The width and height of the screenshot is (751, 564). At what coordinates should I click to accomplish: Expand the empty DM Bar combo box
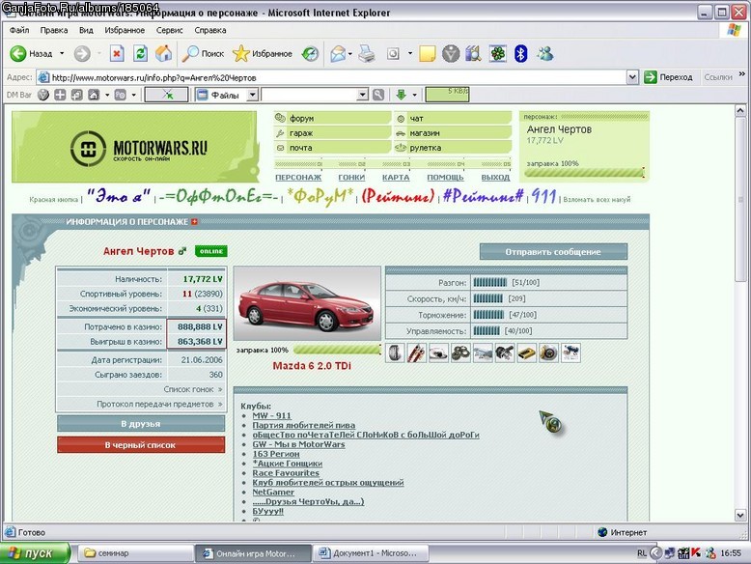[x=363, y=95]
